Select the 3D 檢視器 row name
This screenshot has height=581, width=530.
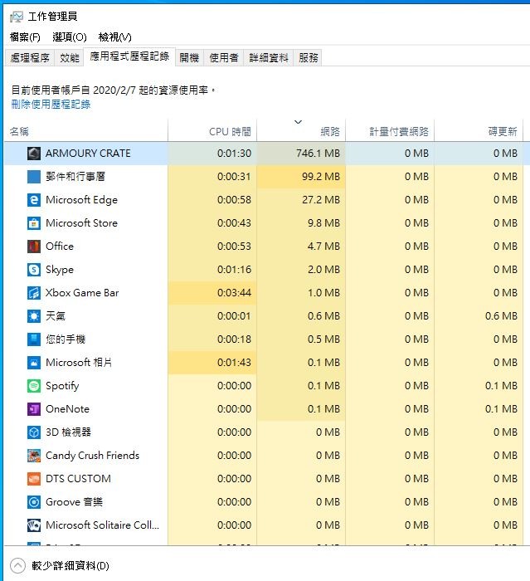coord(69,432)
